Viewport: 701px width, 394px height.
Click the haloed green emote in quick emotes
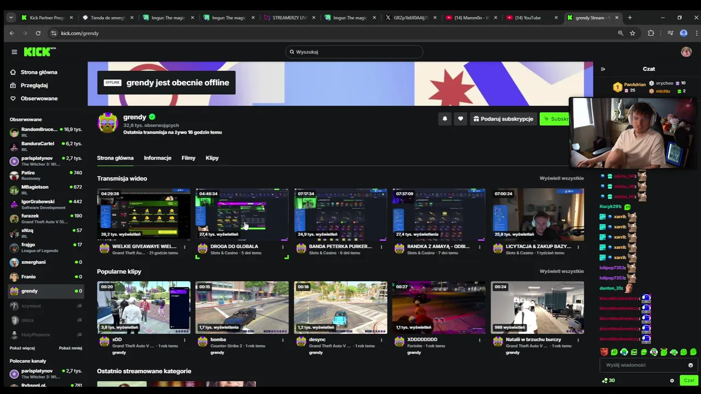(664, 352)
